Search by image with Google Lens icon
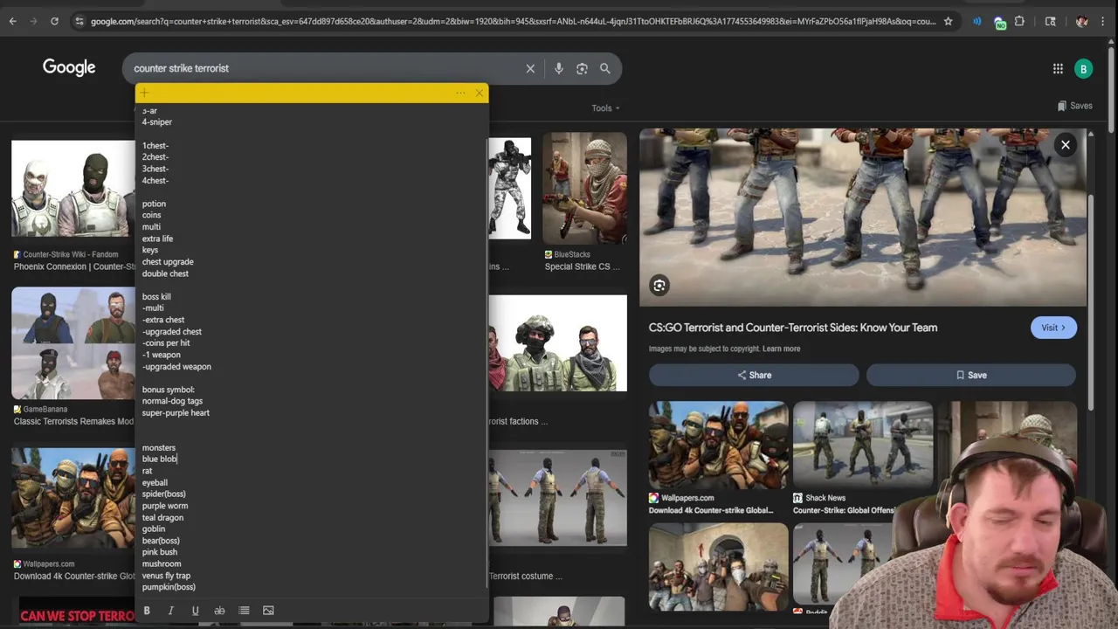Viewport: 1118px width, 629px height. pos(582,68)
